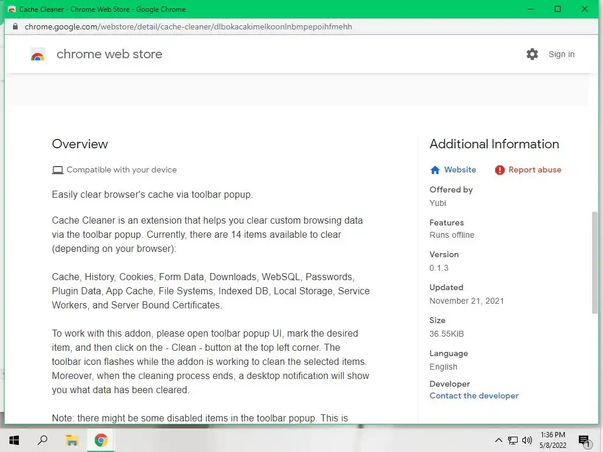Click the Report abuse link
The height and width of the screenshot is (452, 603).
click(x=535, y=169)
